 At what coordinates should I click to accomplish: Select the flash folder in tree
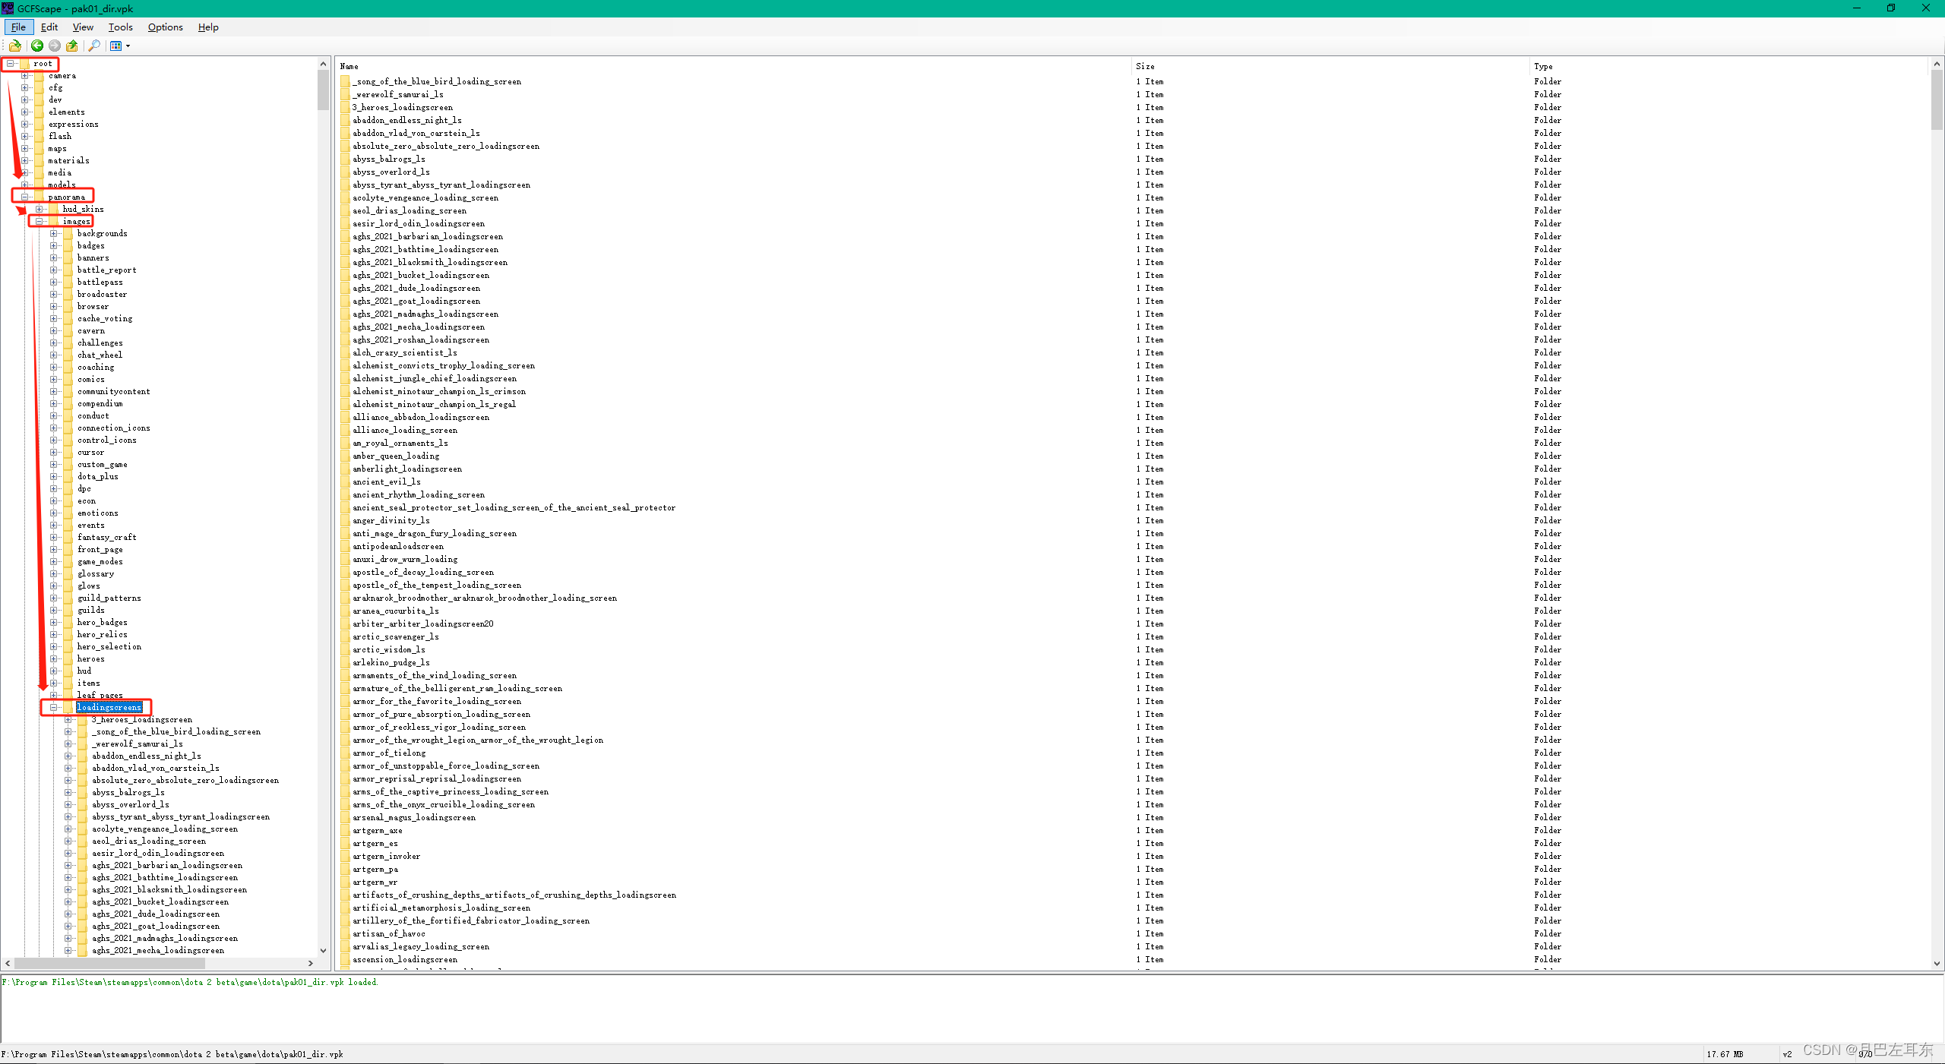(60, 137)
